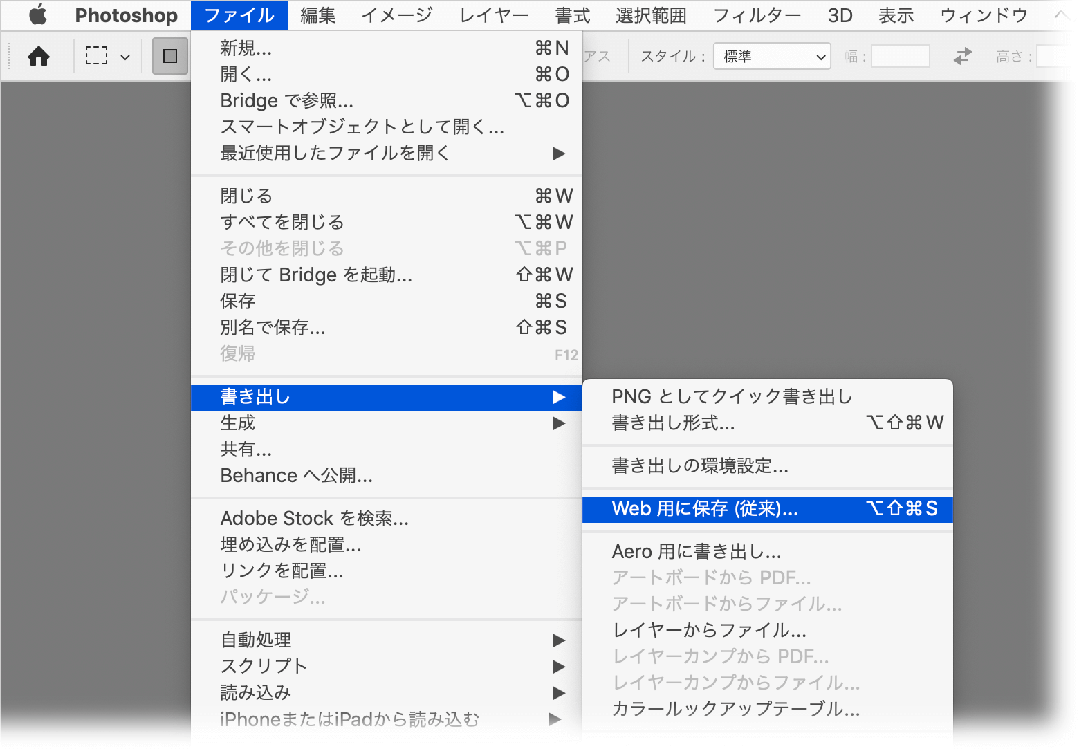
Task: Select Bridge で参照... menu item
Action: (x=387, y=100)
